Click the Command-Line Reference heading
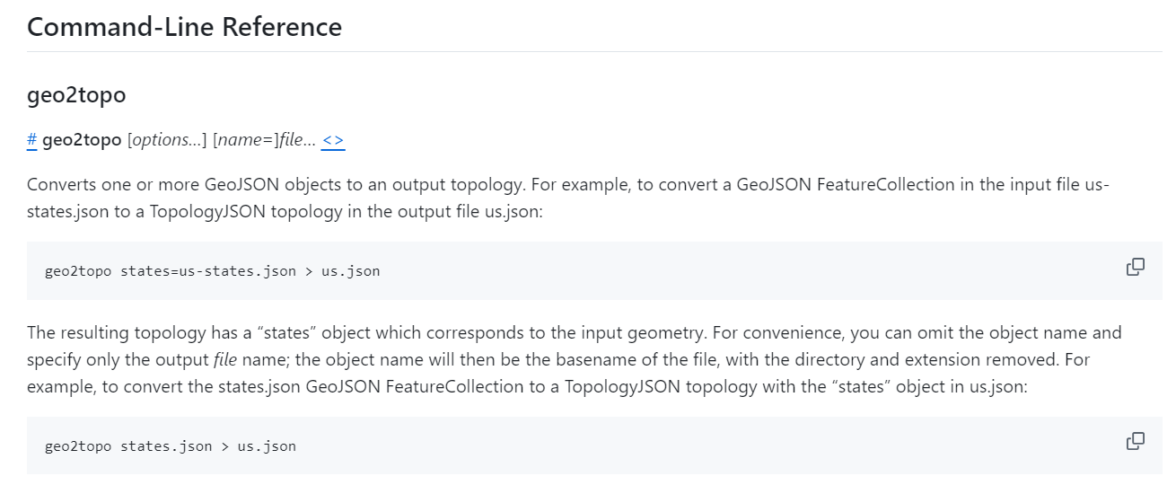The height and width of the screenshot is (485, 1176). click(x=184, y=27)
